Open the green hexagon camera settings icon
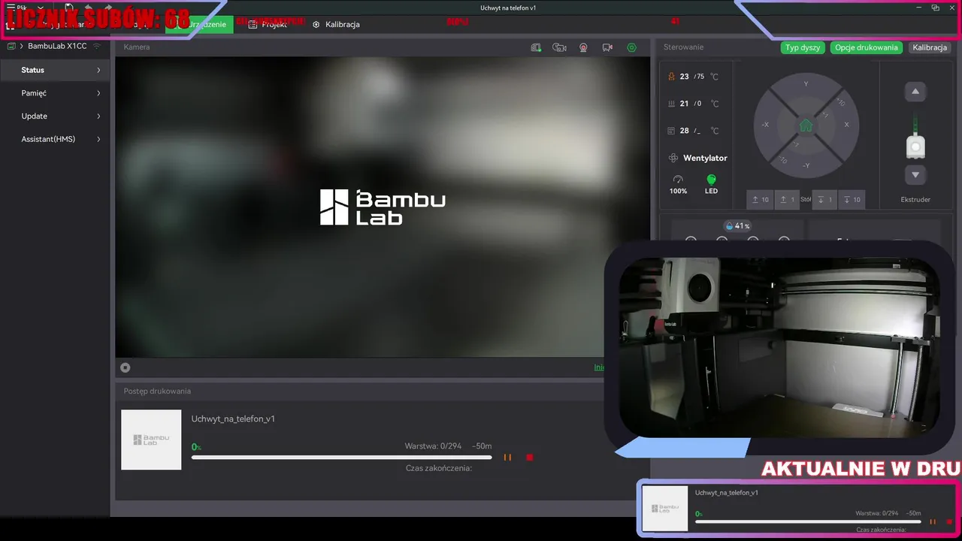 [631, 47]
